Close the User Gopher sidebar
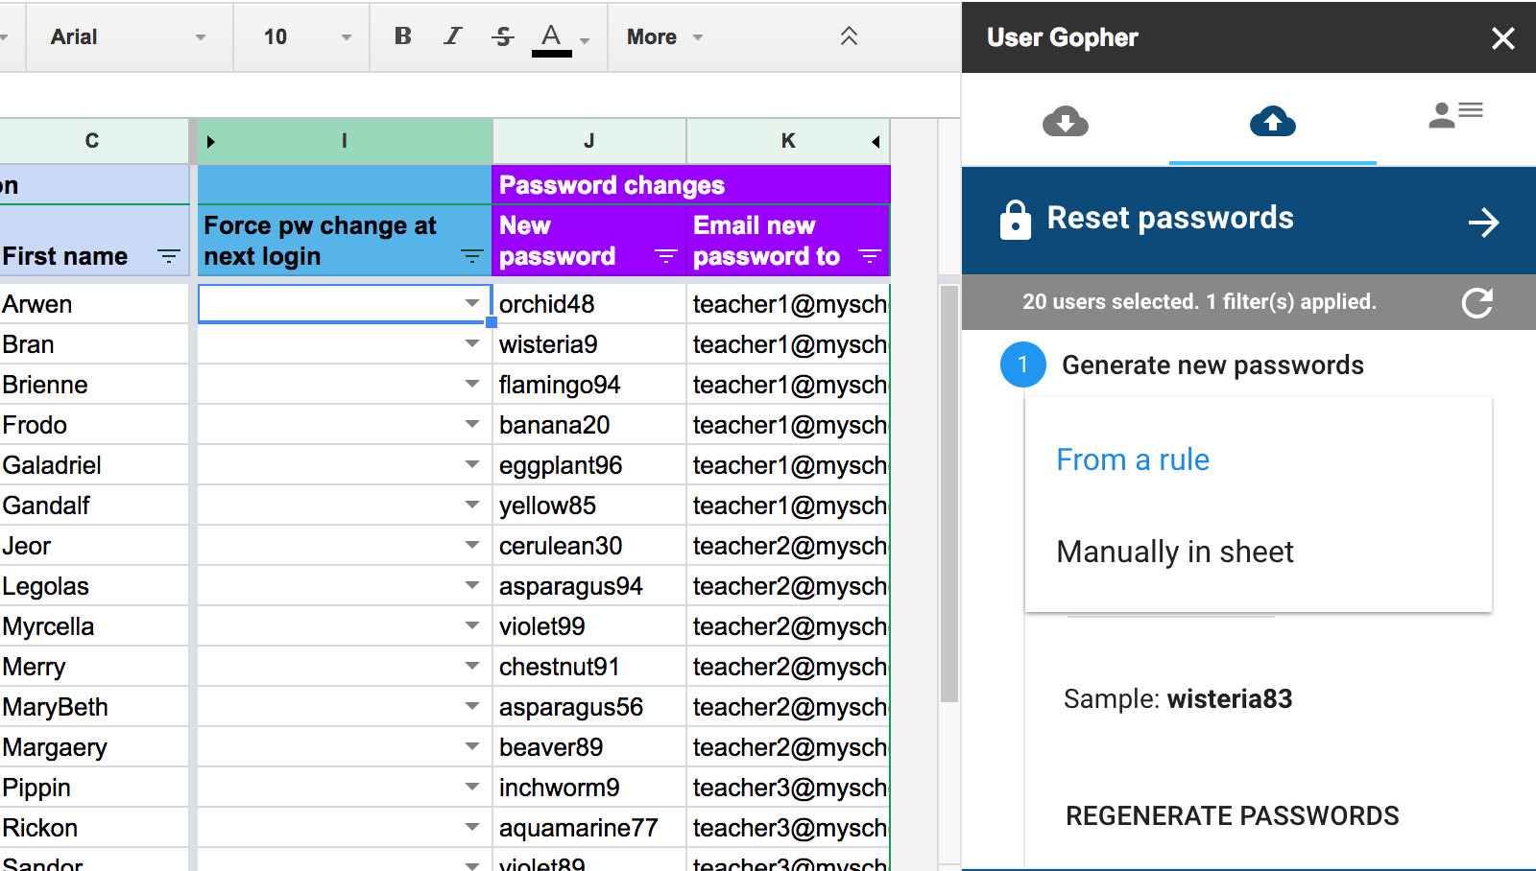Viewport: 1536px width, 871px height. coord(1502,38)
